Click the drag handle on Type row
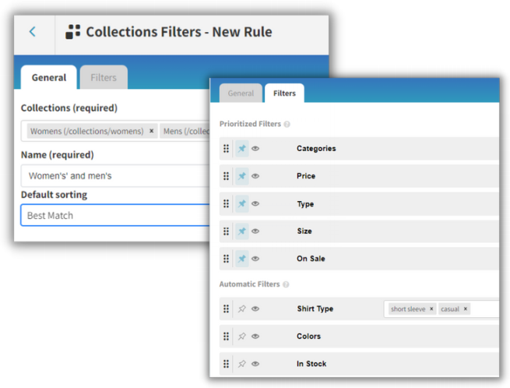 (227, 204)
